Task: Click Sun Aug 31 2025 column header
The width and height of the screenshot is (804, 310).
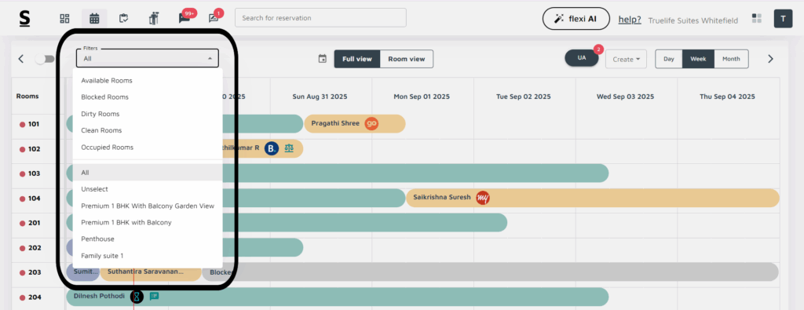Action: coord(320,97)
